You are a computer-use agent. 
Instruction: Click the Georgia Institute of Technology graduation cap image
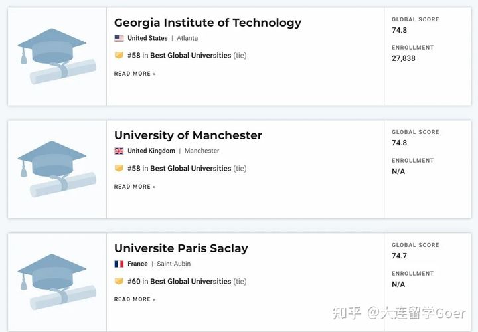[x=57, y=56]
